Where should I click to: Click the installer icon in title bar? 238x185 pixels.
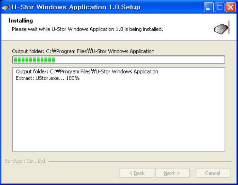[x=6, y=7]
